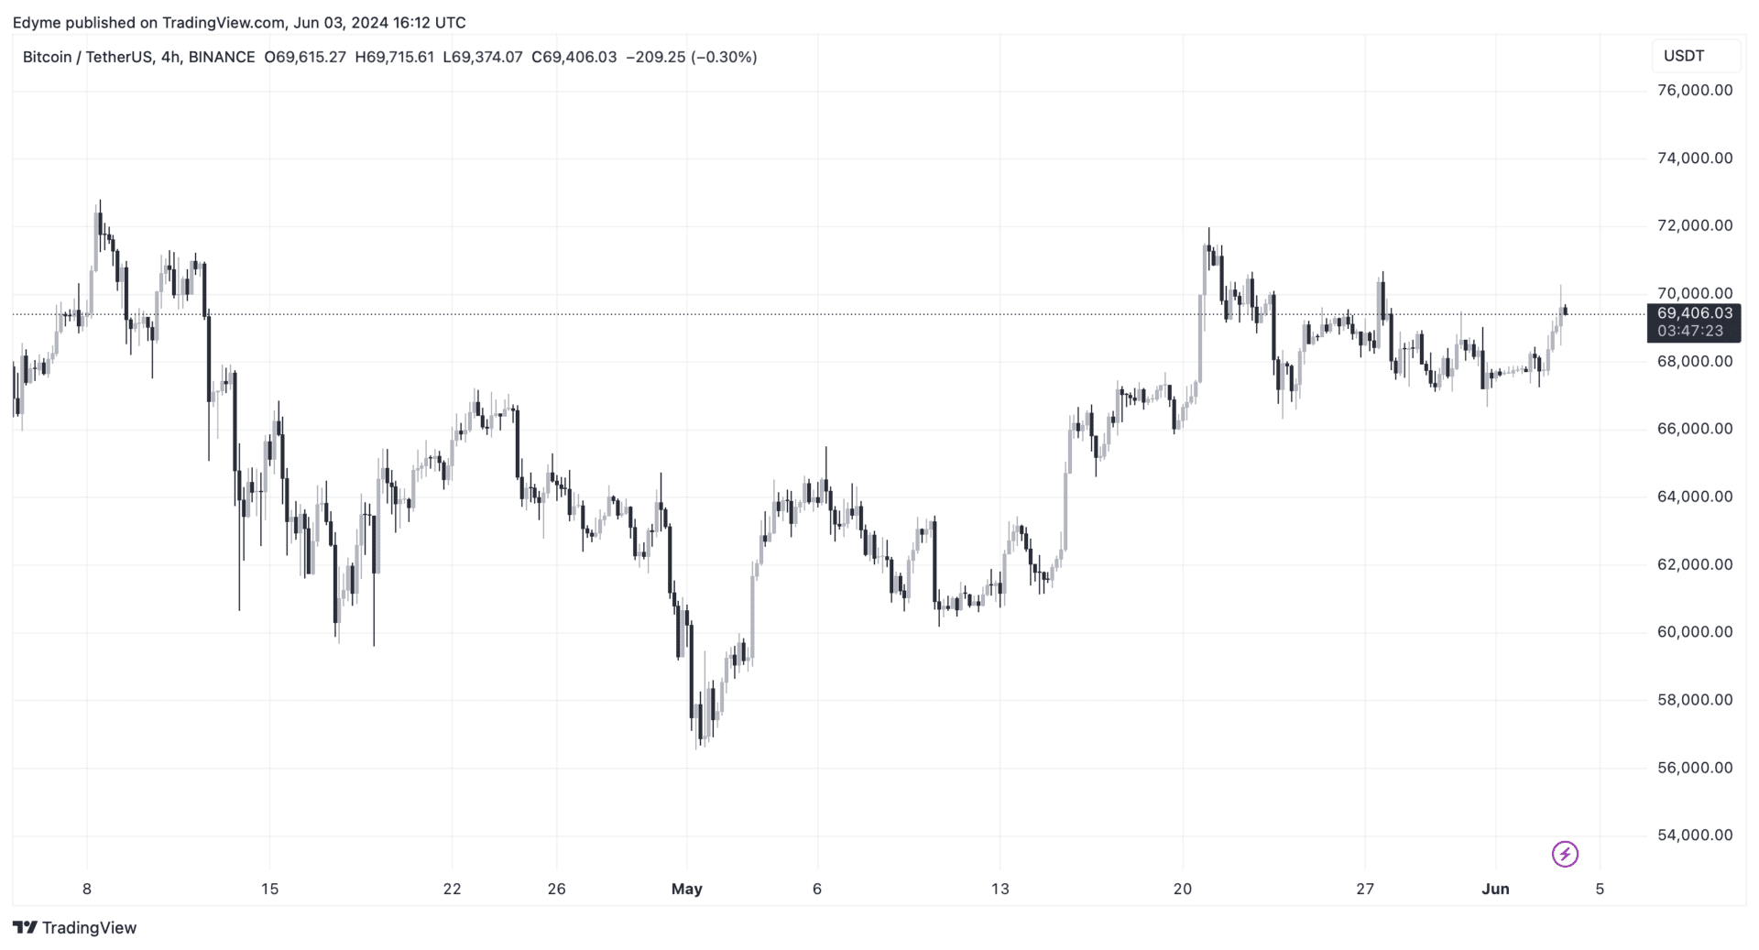
Task: Click the candle countdown timer 03:47:23
Action: (1690, 331)
